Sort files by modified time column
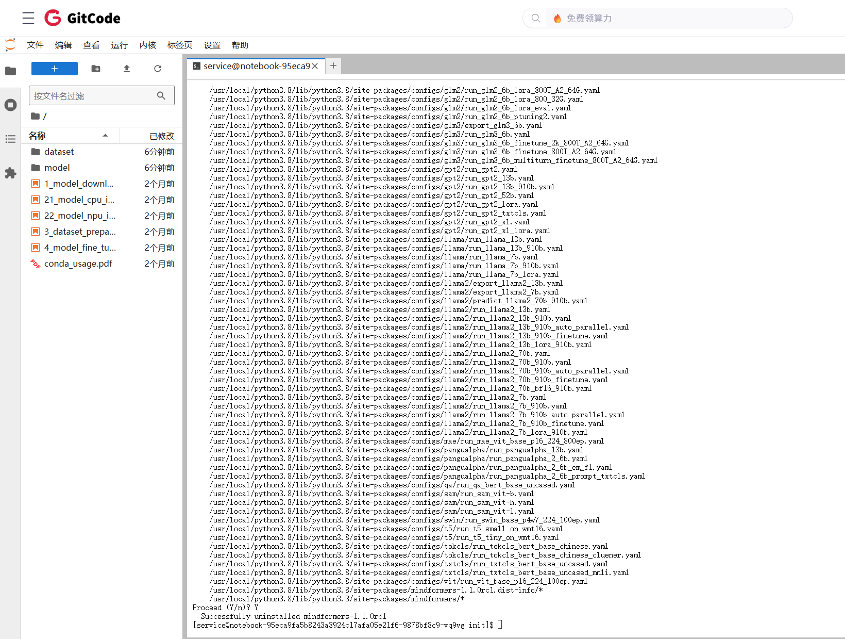Screen dimensions: 845x639 click(x=151, y=136)
